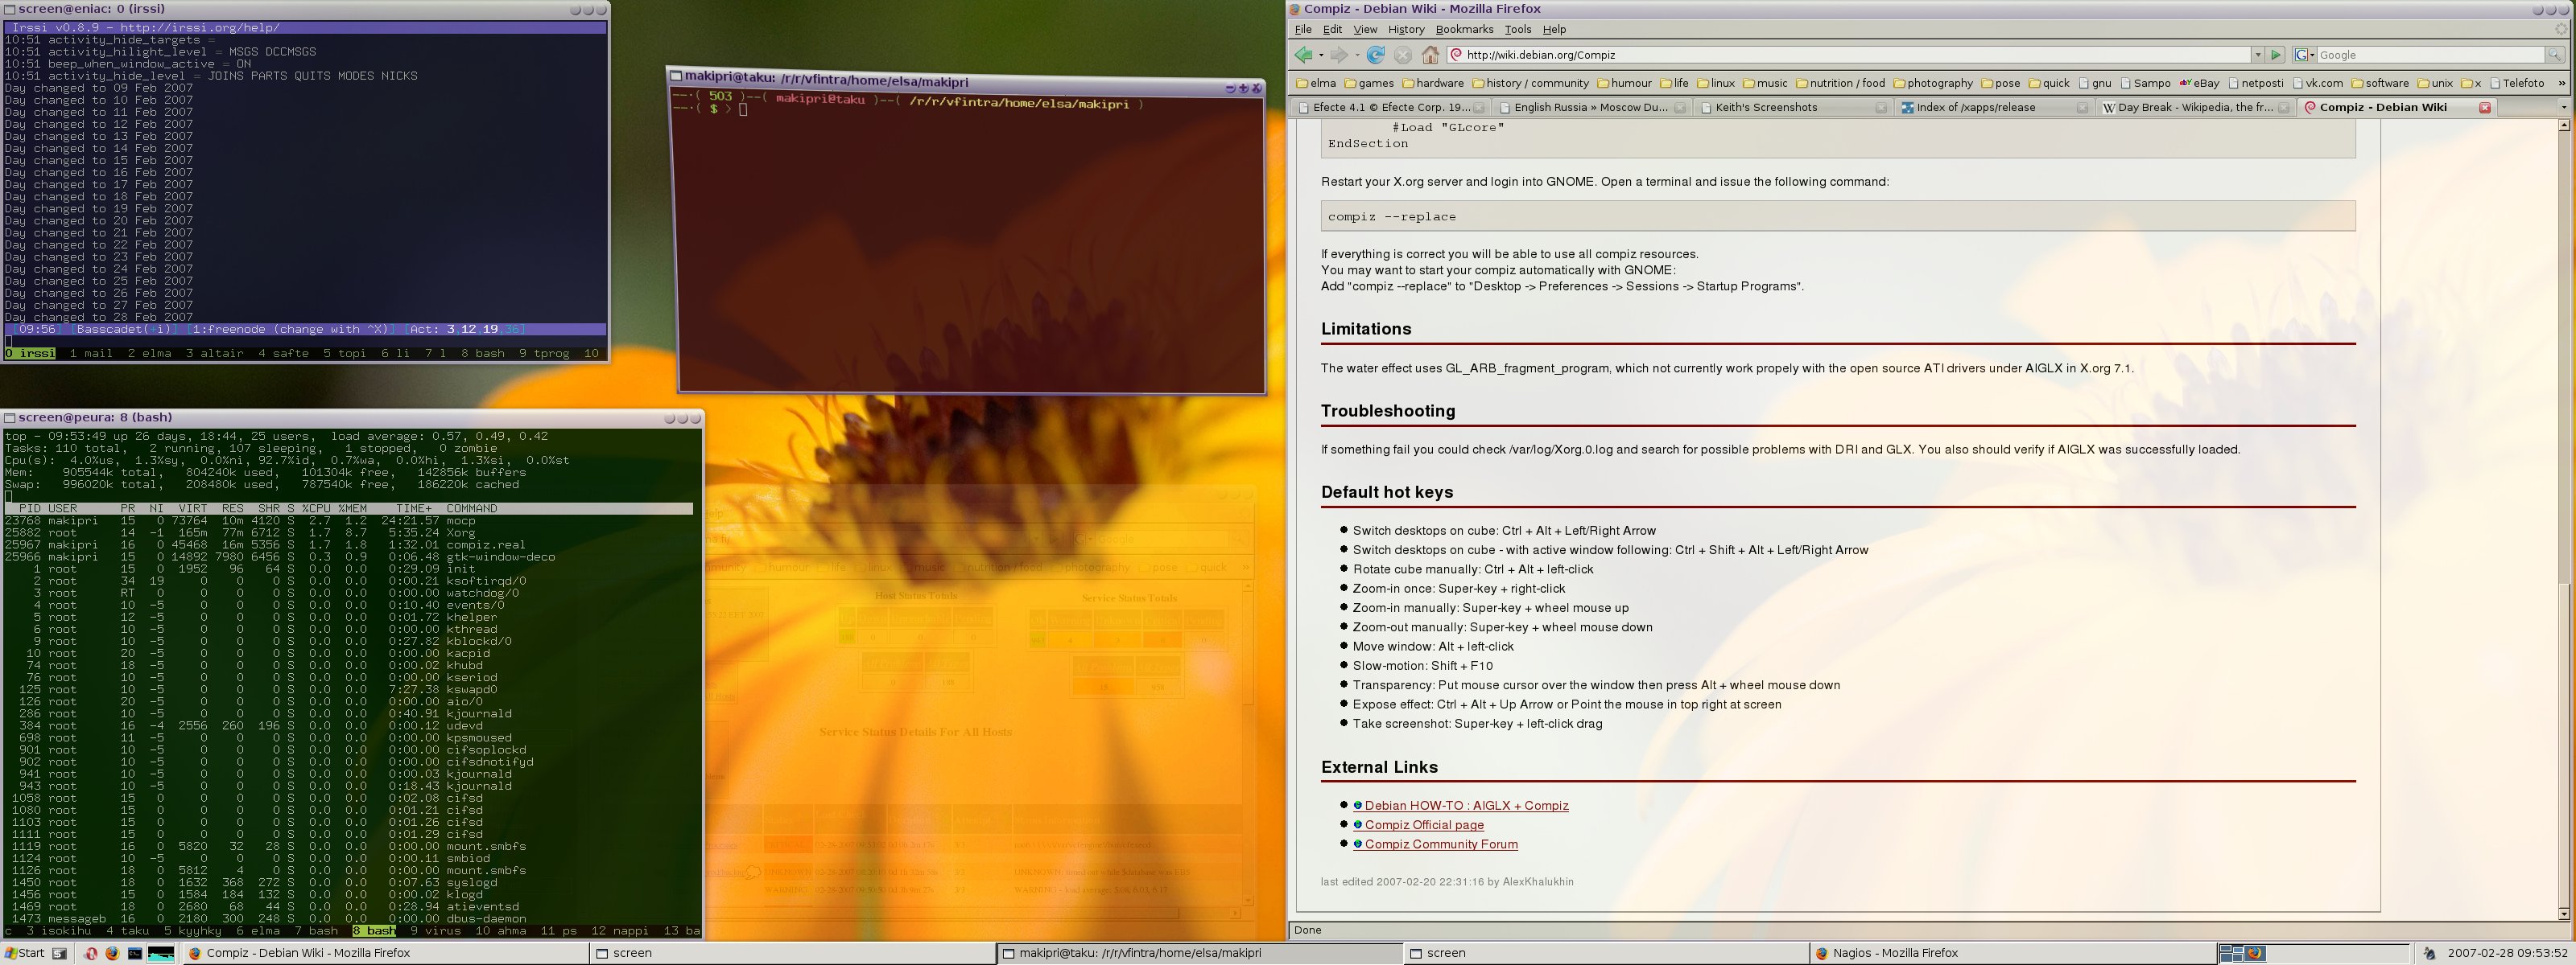Open the 'history / community' bookmarks folder
Viewport: 2576px width, 965px height.
coord(1530,83)
